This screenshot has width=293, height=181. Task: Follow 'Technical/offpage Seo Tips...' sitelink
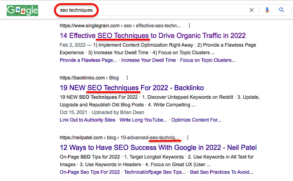(x=155, y=172)
